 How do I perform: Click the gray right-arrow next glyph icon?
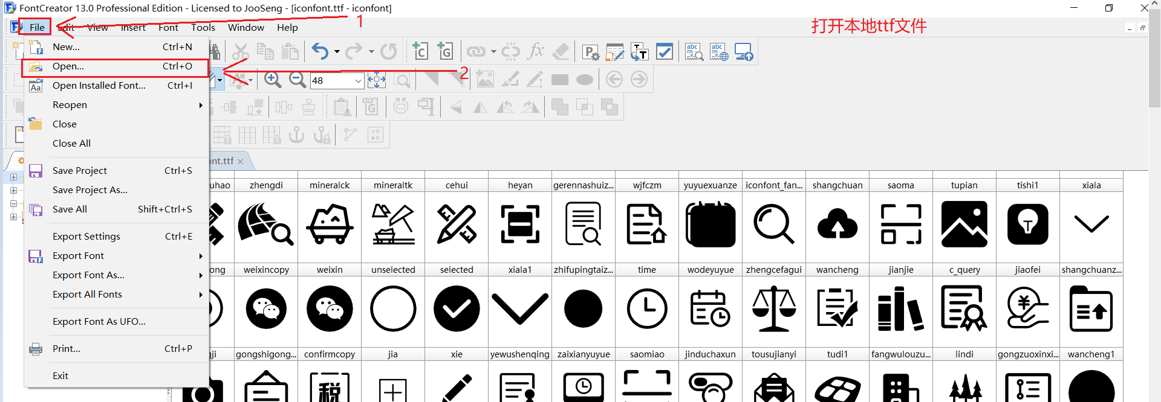click(639, 80)
